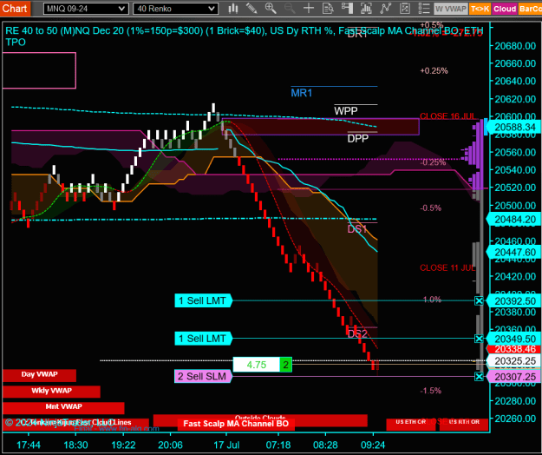Open the drawing tools pencil icon

tap(251, 9)
